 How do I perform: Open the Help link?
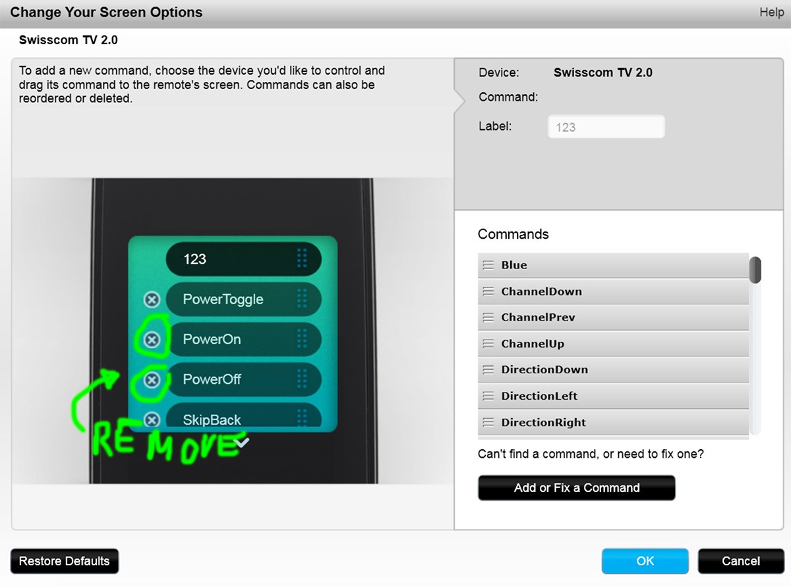point(771,13)
